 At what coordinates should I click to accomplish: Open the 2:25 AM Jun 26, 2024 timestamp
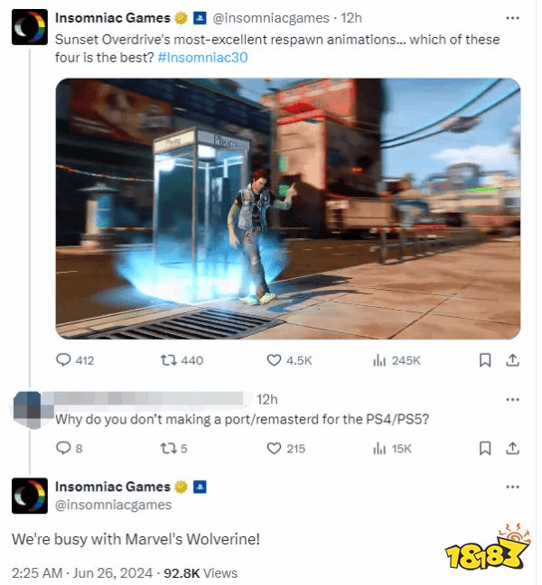pyautogui.click(x=82, y=572)
